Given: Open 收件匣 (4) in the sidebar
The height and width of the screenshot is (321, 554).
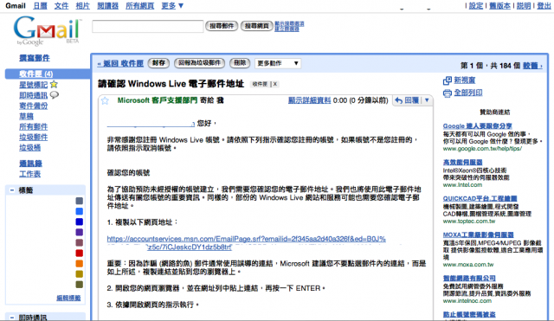Looking at the screenshot, I should coord(36,74).
